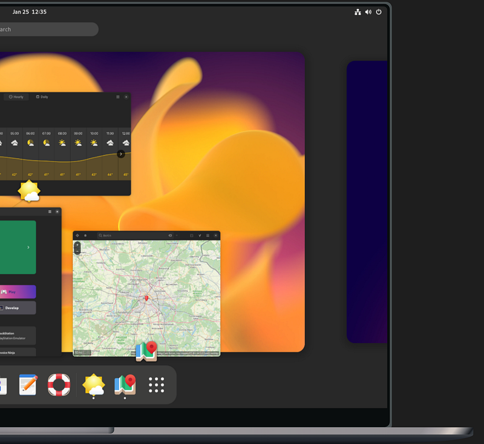The height and width of the screenshot is (444, 484).
Task: Click the 43° temperature value
Action: pyautogui.click(x=94, y=175)
